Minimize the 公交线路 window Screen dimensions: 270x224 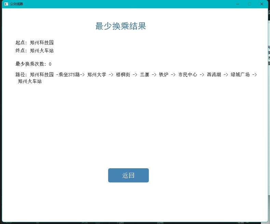point(238,4)
